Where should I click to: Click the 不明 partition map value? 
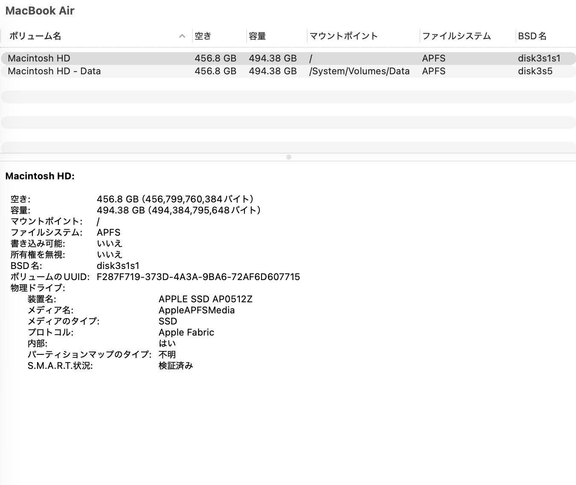tap(167, 354)
